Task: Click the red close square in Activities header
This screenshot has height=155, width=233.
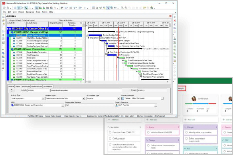Action: pyautogui.click(x=170, y=16)
